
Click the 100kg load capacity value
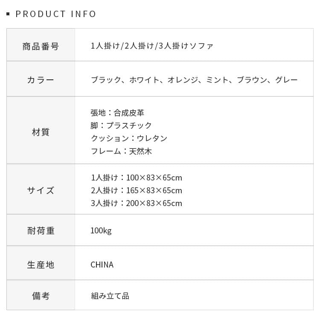101,231
